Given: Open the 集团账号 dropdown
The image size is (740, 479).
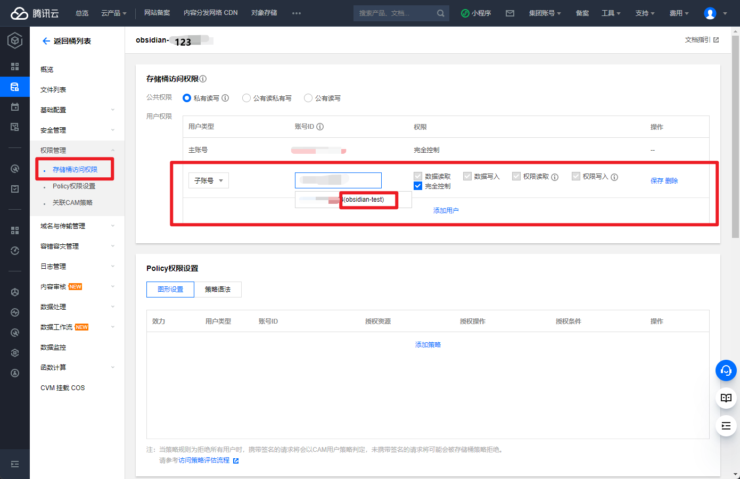Looking at the screenshot, I should point(545,13).
